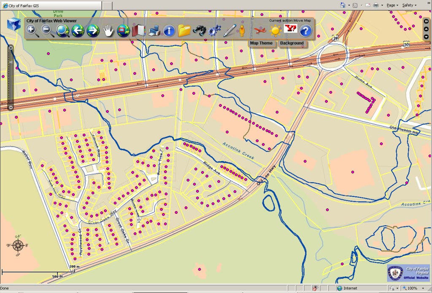Click the pan hand tool

tap(109, 31)
